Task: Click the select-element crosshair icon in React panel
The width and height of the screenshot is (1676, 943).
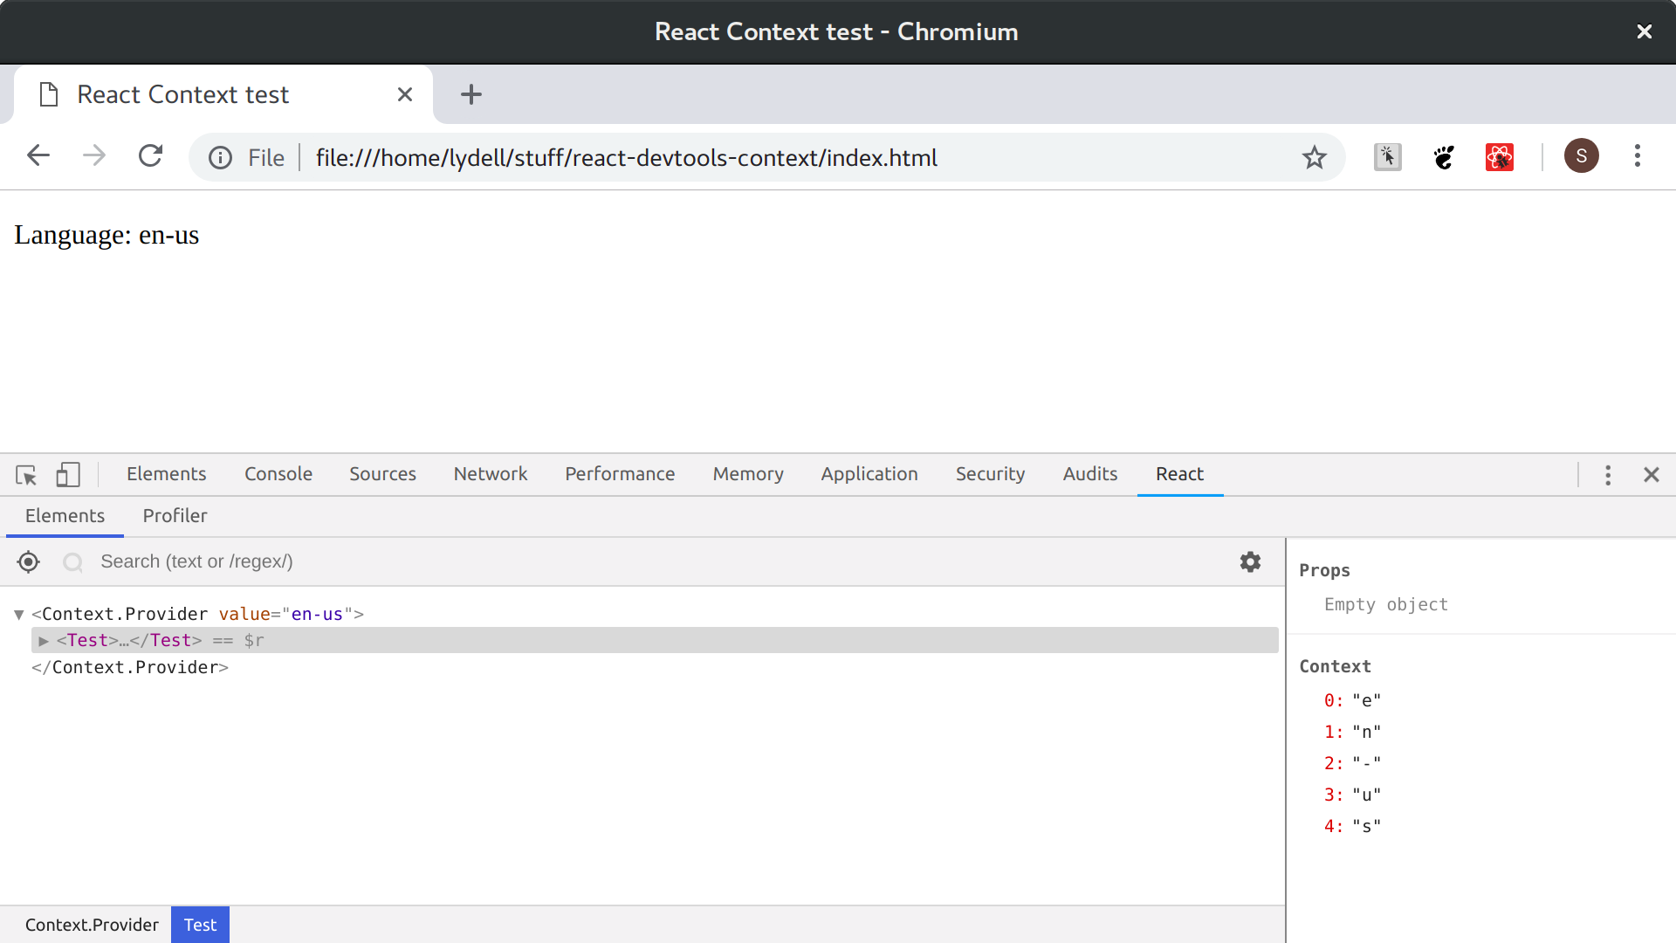Action: pyautogui.click(x=27, y=561)
